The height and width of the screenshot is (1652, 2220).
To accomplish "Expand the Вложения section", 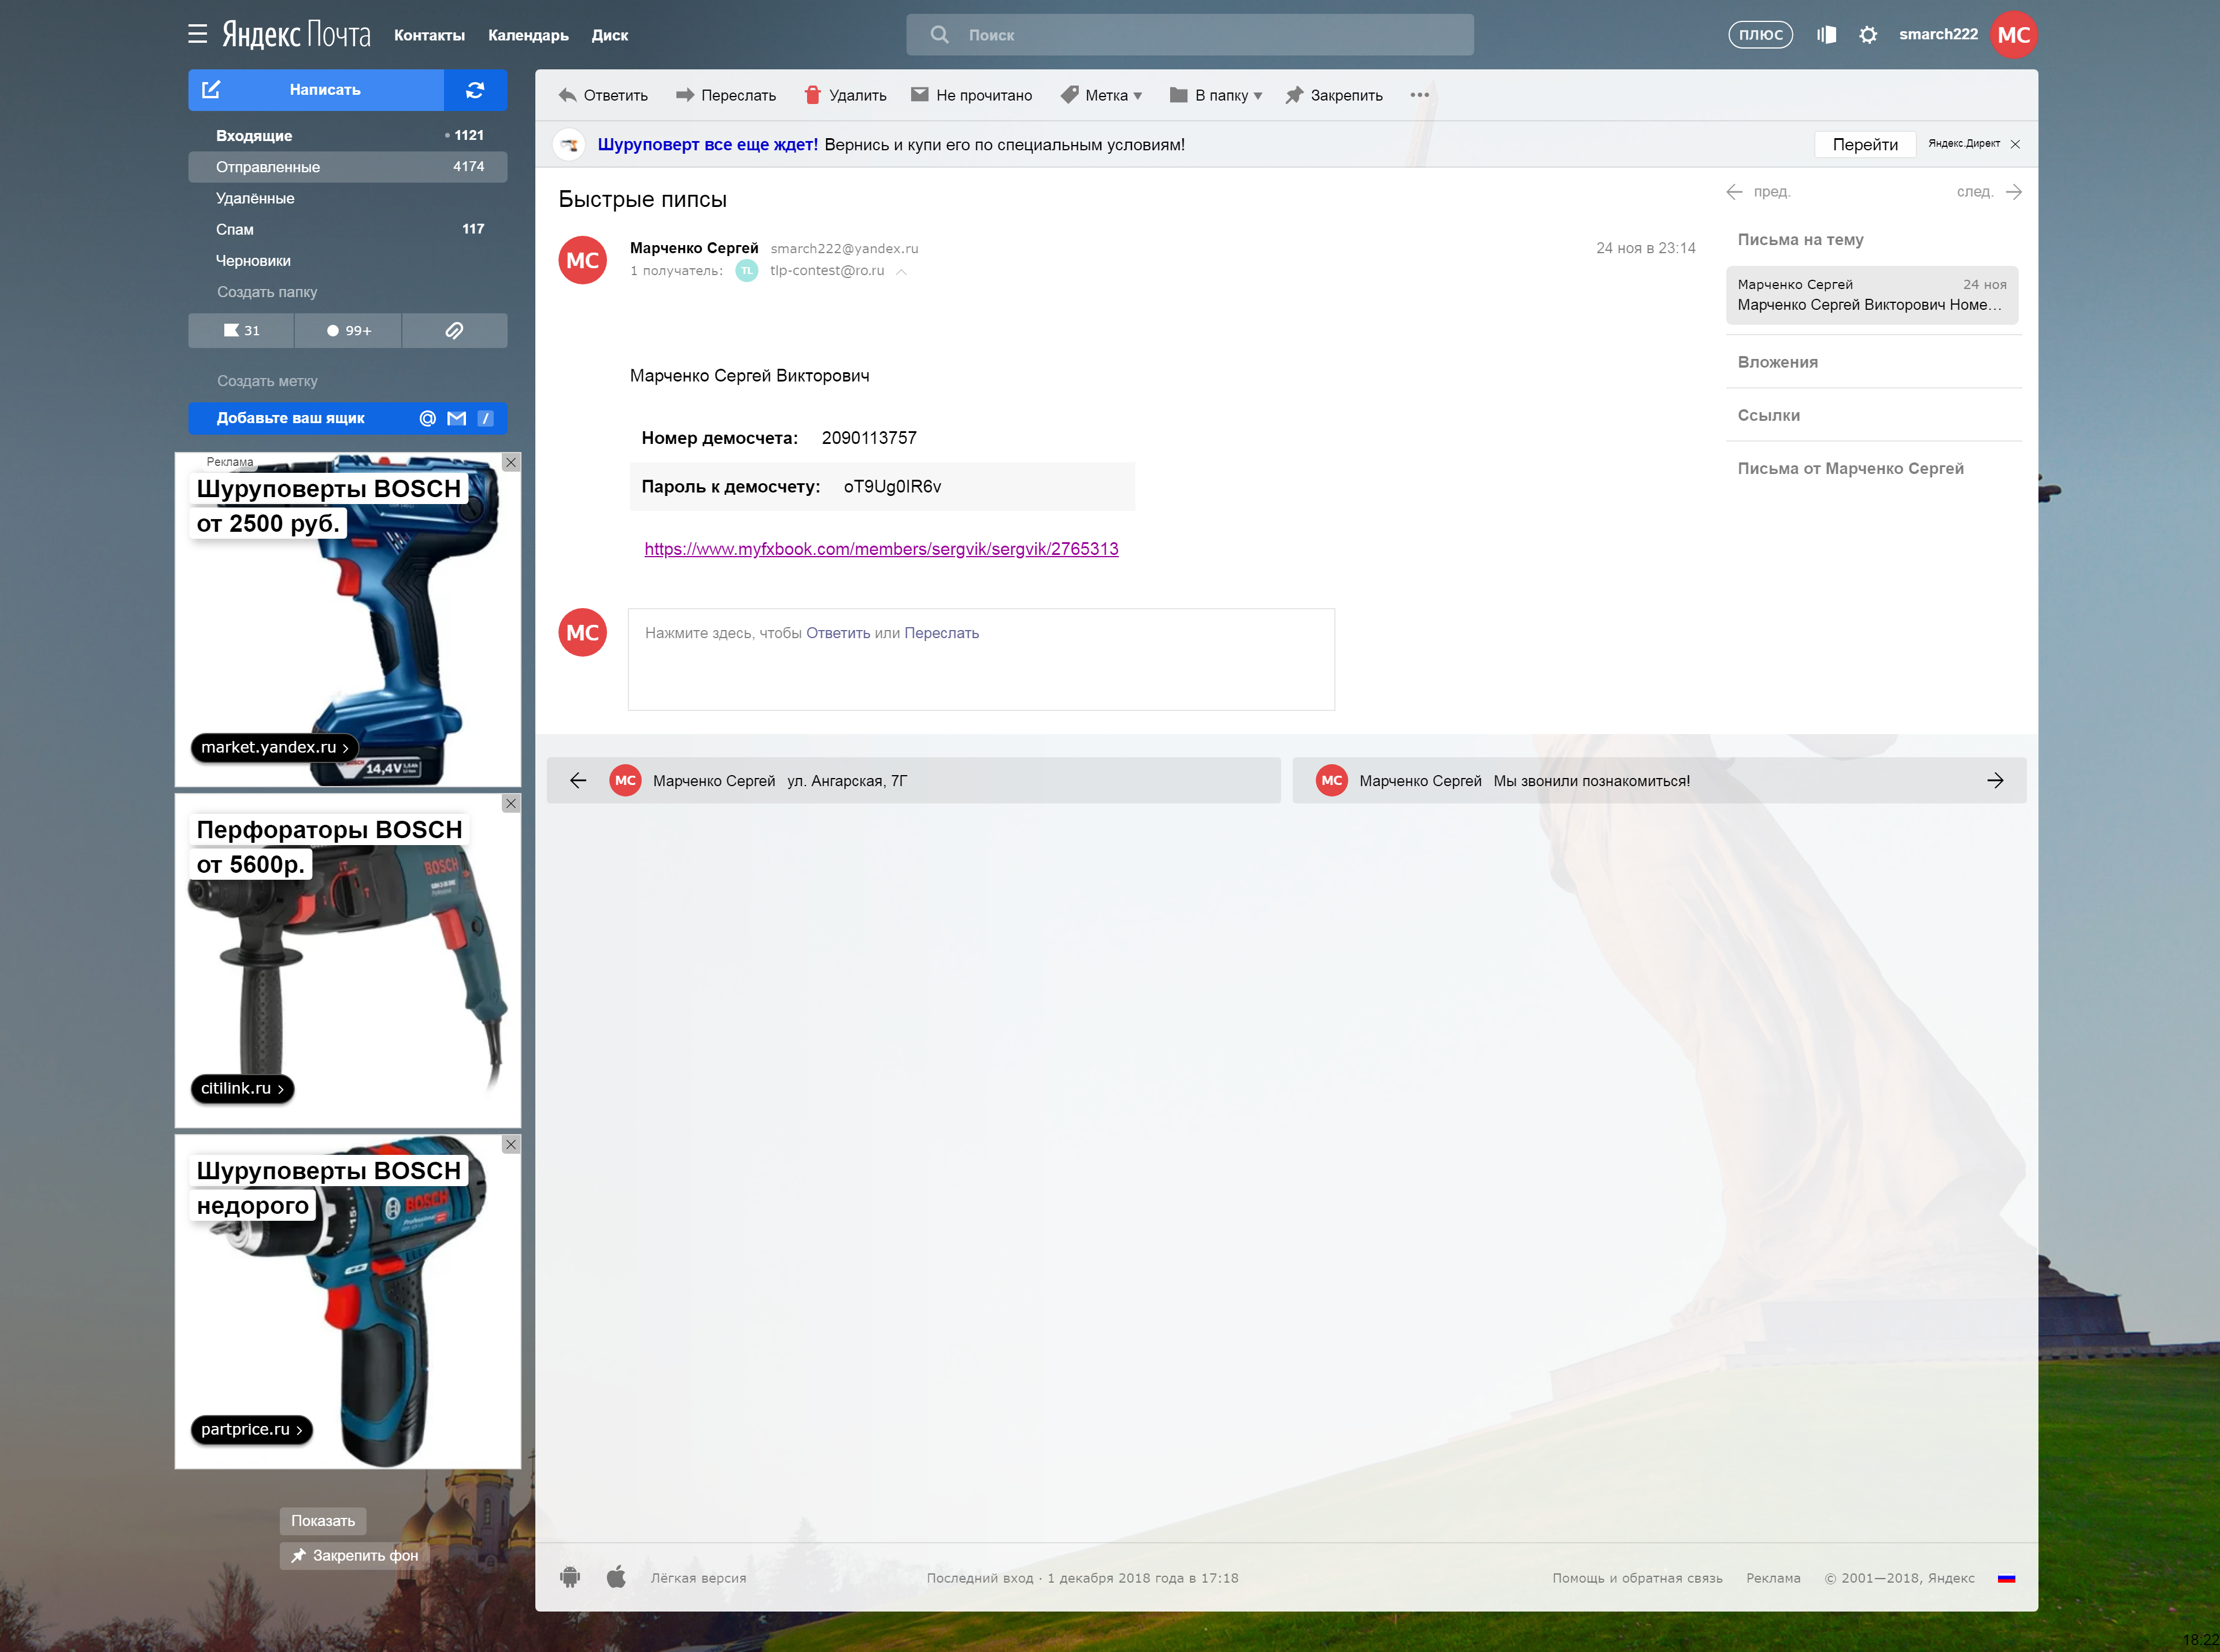I will pyautogui.click(x=1777, y=362).
